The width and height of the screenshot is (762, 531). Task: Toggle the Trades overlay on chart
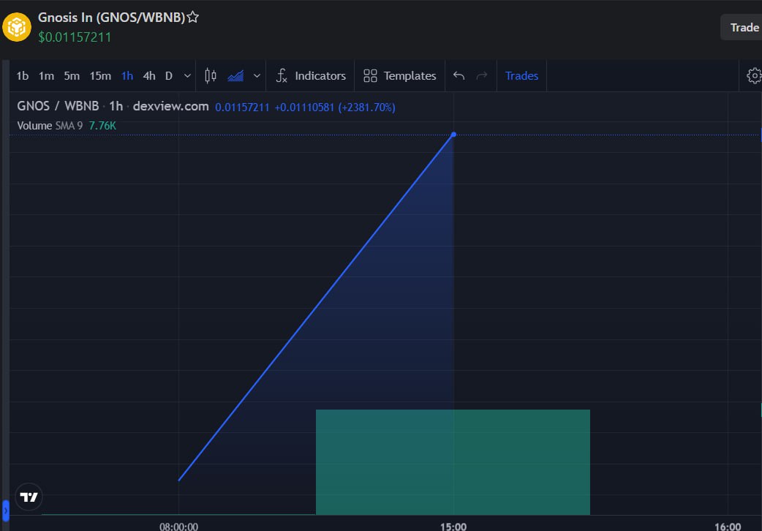(x=521, y=76)
